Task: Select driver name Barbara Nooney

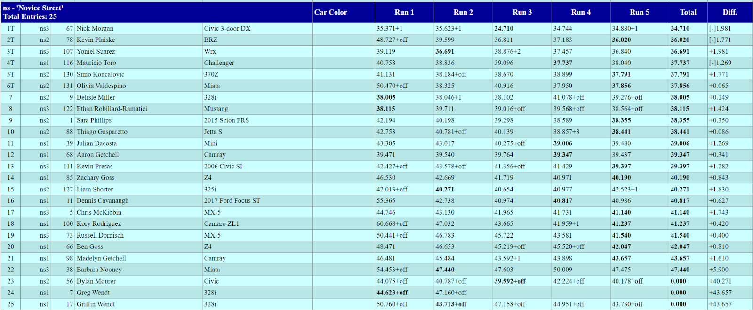Action: [x=99, y=270]
